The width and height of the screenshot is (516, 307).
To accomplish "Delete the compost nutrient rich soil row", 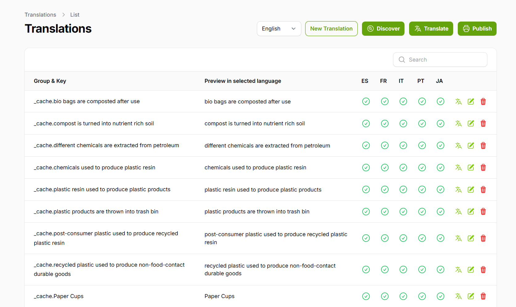I will pos(483,123).
